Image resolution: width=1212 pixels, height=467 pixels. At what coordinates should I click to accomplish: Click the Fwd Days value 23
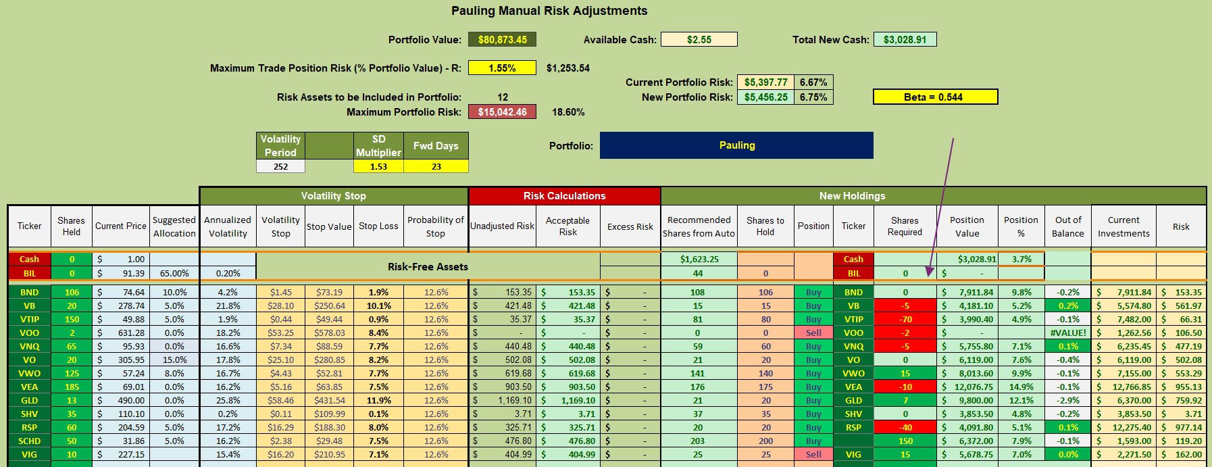tap(436, 166)
